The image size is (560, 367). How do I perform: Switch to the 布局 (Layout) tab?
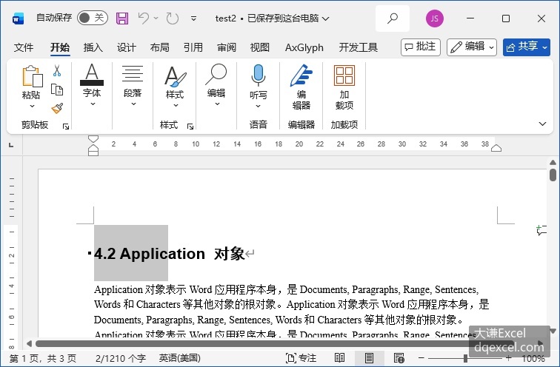160,47
